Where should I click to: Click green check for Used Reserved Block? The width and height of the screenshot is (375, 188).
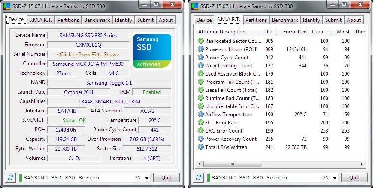(201, 73)
